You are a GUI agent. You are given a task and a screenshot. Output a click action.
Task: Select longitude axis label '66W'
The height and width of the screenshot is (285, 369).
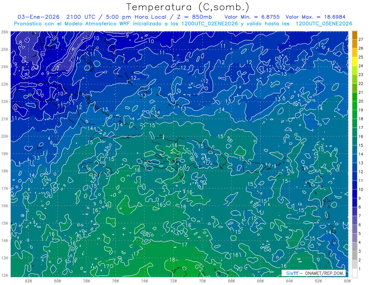coord(260,281)
